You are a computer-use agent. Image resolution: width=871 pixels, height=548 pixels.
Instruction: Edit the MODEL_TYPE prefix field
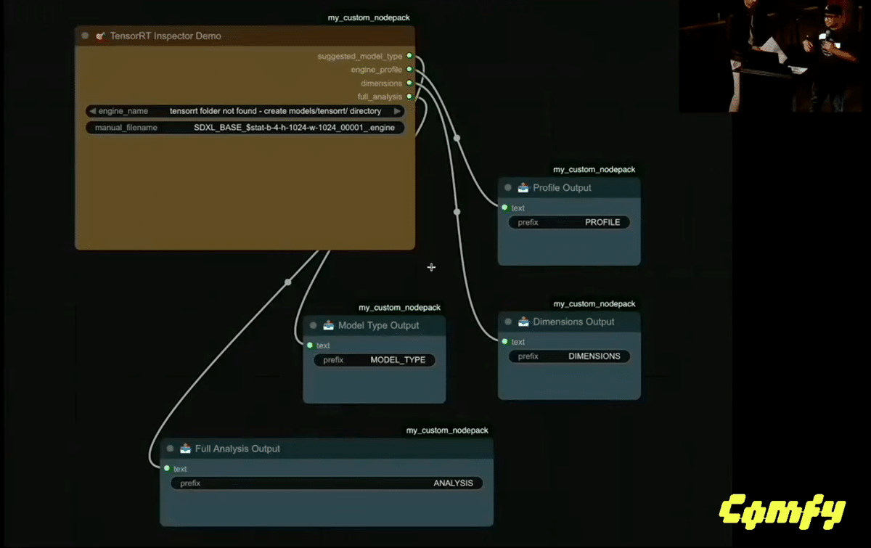(x=375, y=360)
